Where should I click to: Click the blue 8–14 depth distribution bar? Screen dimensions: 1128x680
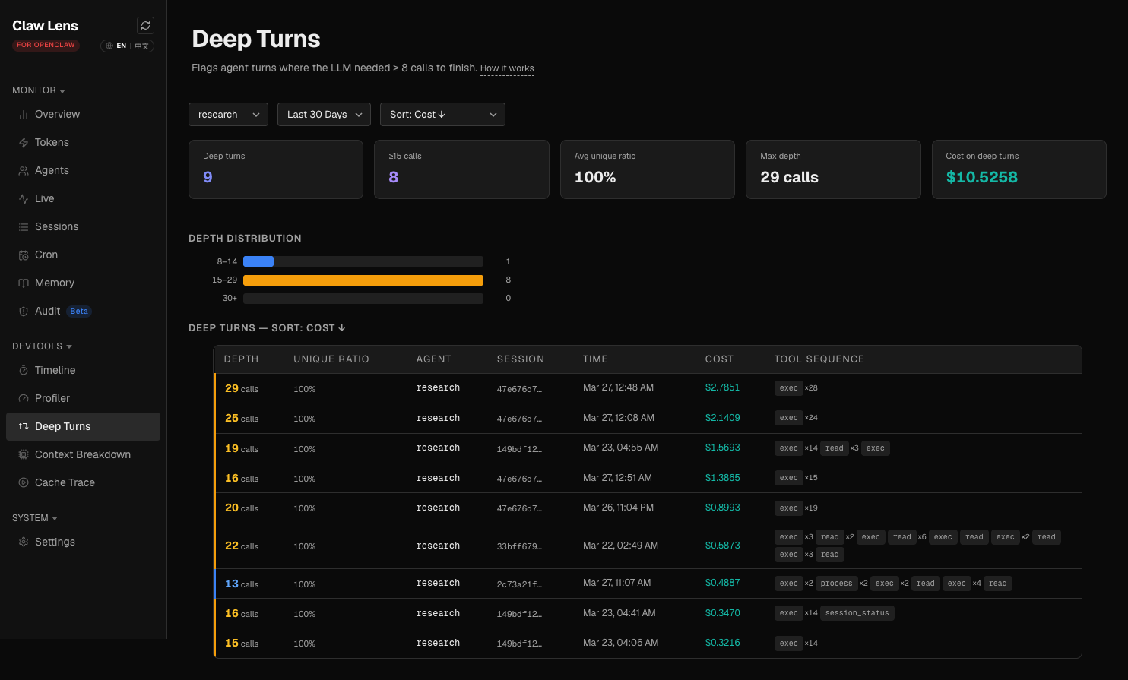(x=258, y=261)
